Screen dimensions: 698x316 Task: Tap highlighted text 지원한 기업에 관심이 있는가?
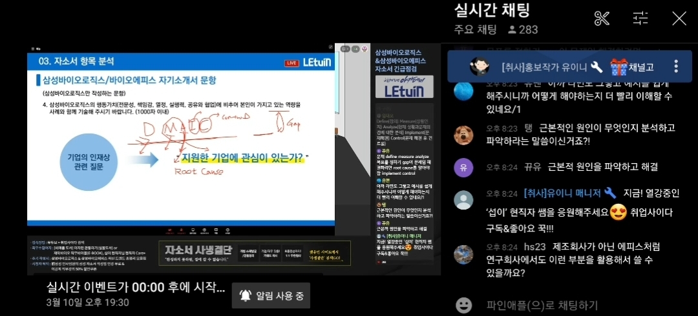point(241,157)
